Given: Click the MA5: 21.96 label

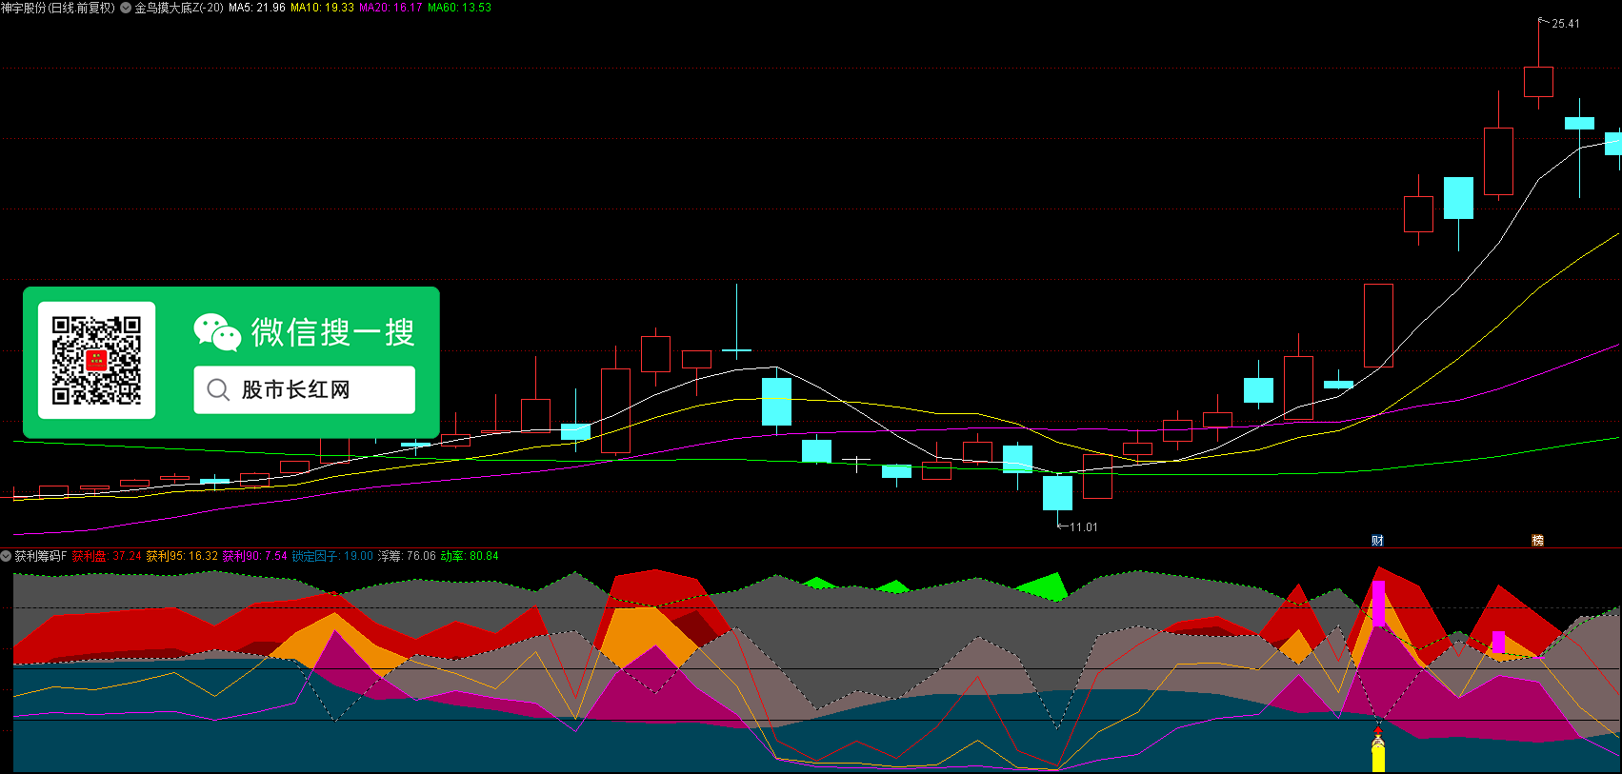Looking at the screenshot, I should pyautogui.click(x=257, y=8).
